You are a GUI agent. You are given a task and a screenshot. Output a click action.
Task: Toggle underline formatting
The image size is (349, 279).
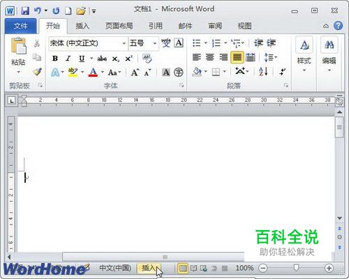(82, 59)
